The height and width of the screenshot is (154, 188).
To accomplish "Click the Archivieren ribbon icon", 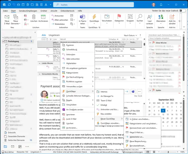I will (x=43, y=17).
